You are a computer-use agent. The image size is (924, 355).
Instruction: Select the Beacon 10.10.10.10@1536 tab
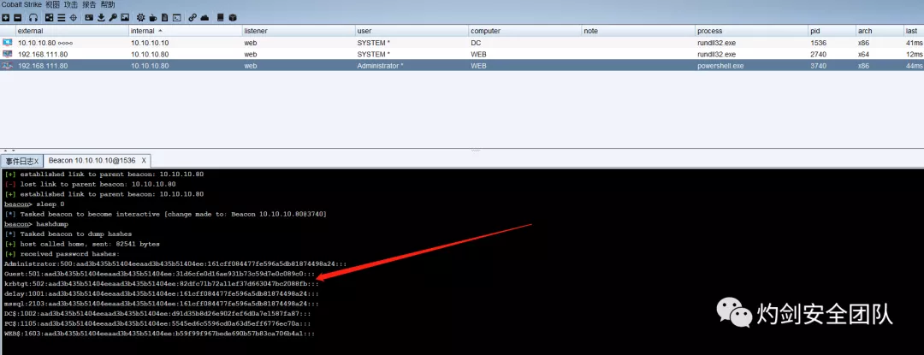(92, 160)
